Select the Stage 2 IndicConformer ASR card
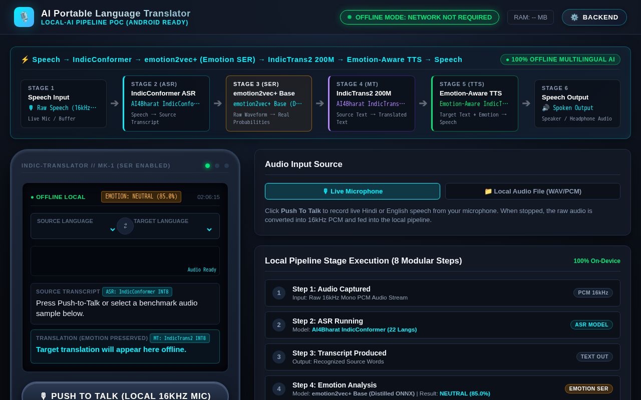This screenshot has height=400, width=641. pyautogui.click(x=166, y=103)
